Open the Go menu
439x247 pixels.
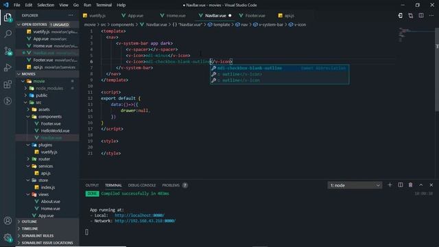click(76, 5)
